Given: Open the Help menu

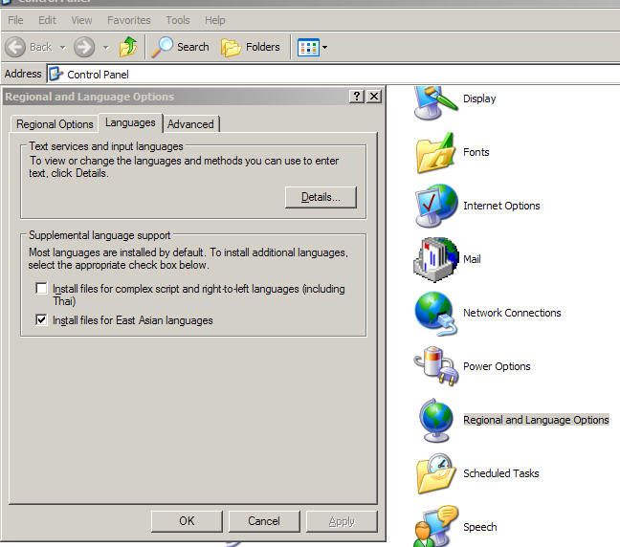Looking at the screenshot, I should pyautogui.click(x=214, y=20).
